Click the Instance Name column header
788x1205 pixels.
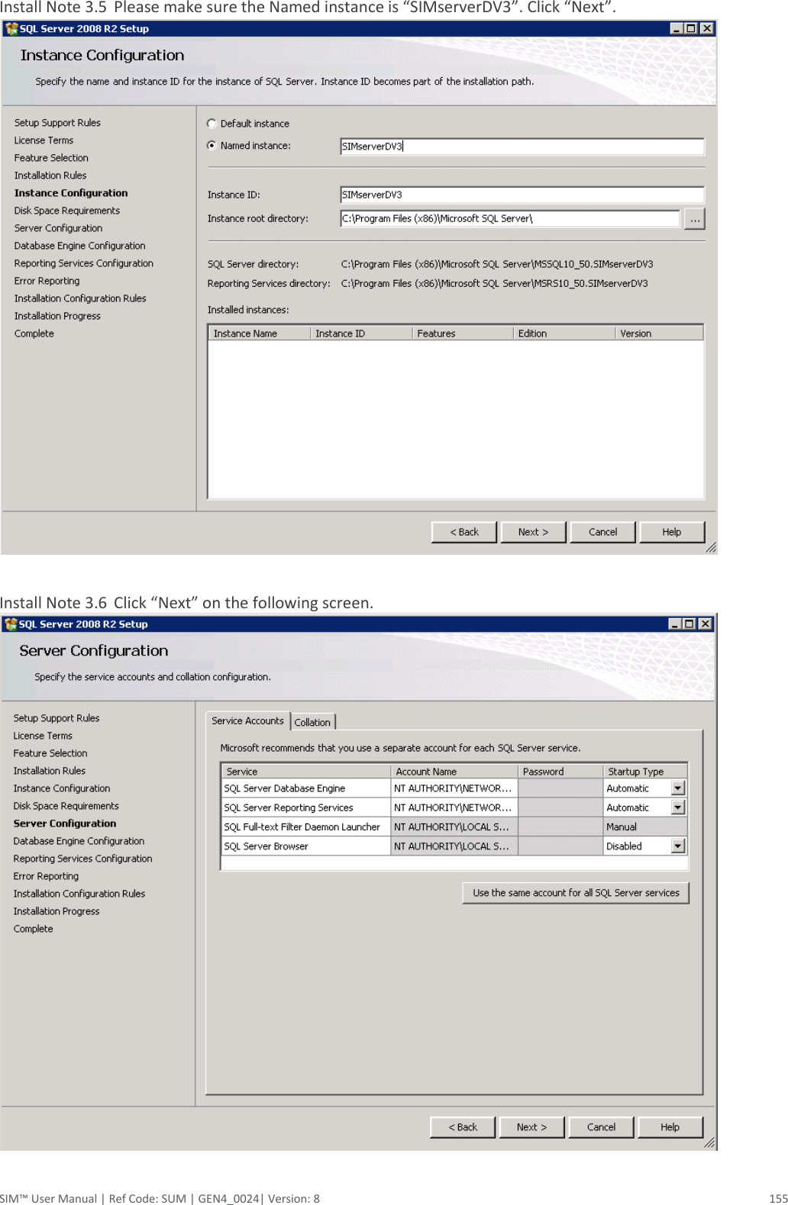[x=259, y=333]
